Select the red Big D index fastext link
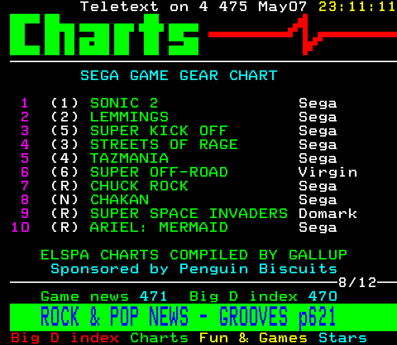The width and height of the screenshot is (397, 345). point(65,338)
